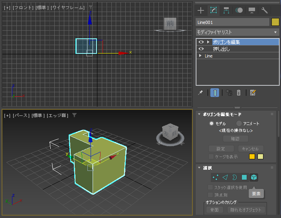The width and height of the screenshot is (281, 218).
Task: Collapse the 選択 rollout
Action: point(199,168)
